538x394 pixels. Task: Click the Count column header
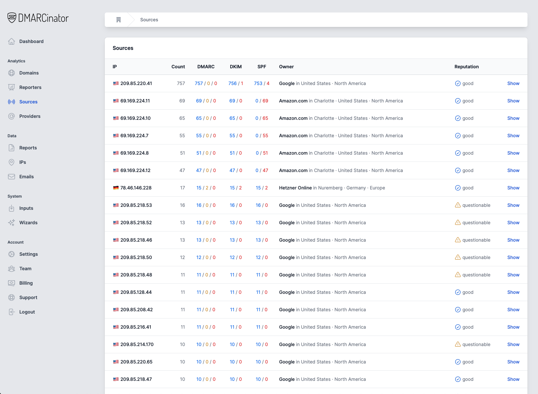click(x=178, y=67)
